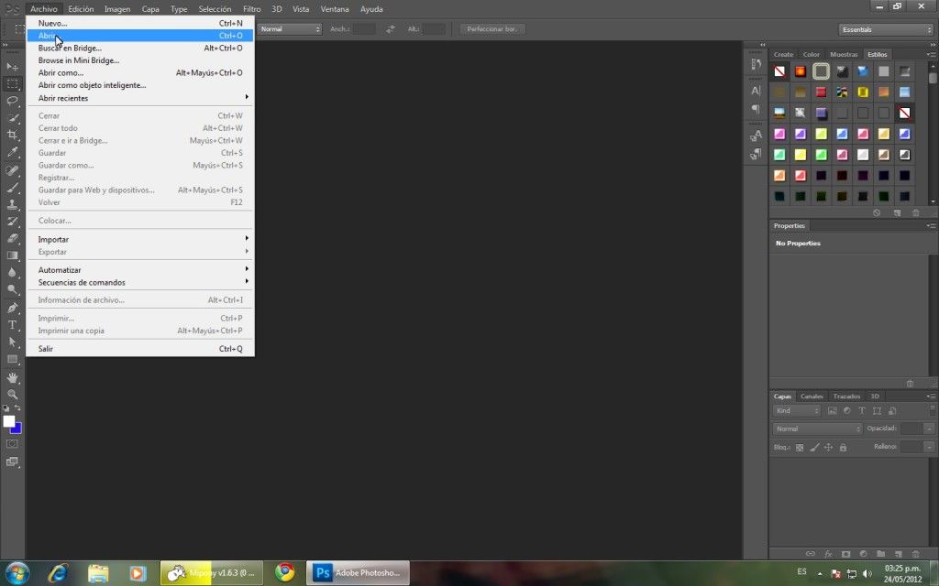The width and height of the screenshot is (939, 586).
Task: Select the Path Selection tool
Action: click(12, 342)
